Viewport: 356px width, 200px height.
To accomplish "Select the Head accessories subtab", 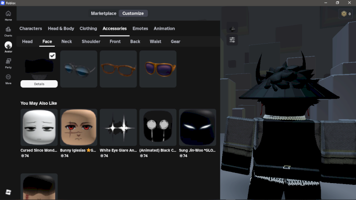I will [x=27, y=41].
